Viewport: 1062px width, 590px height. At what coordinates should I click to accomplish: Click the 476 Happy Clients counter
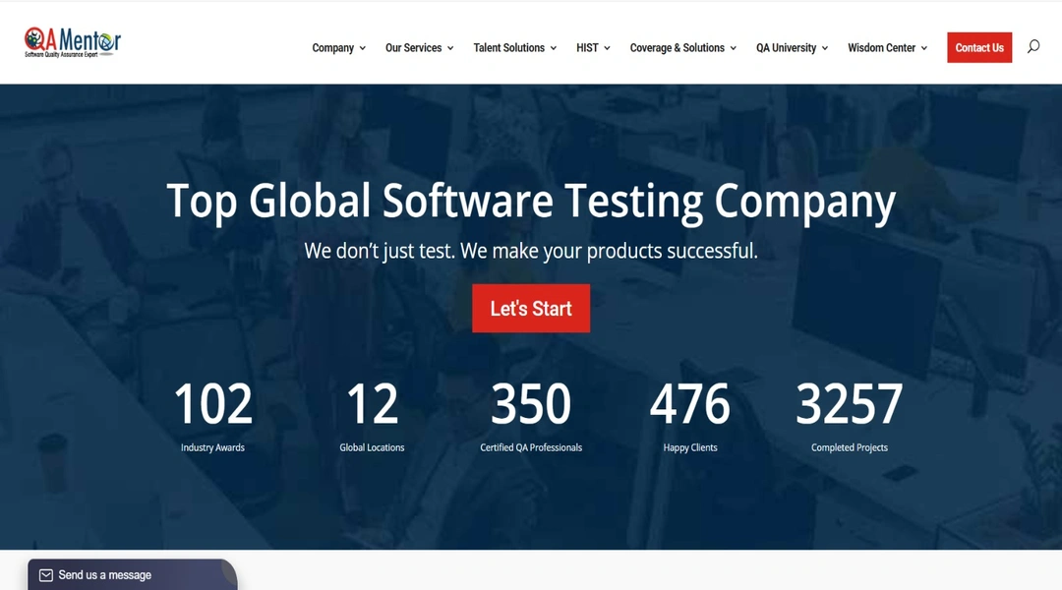(x=690, y=413)
